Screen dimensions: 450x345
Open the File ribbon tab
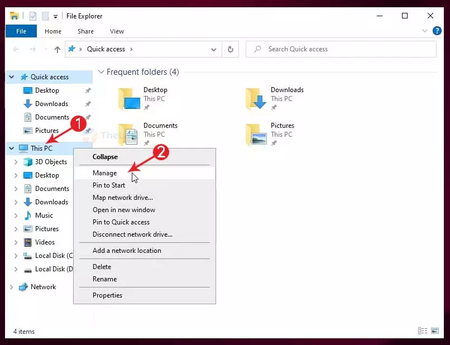pos(21,31)
